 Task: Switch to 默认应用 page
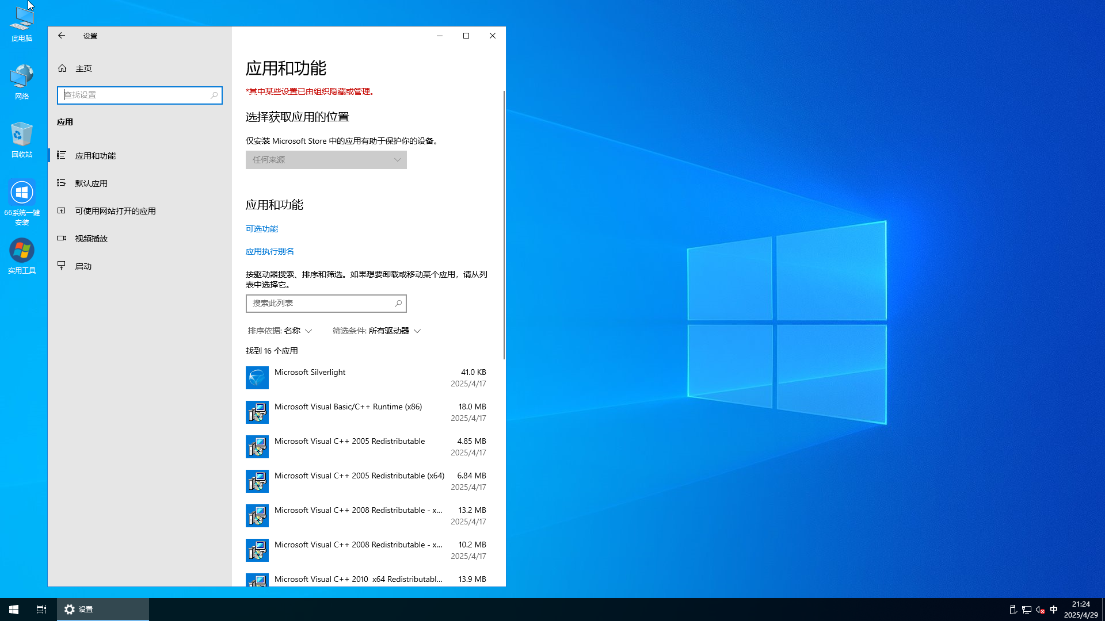[140, 183]
